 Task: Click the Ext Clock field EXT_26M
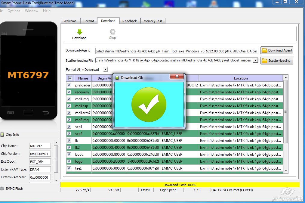[40, 161]
